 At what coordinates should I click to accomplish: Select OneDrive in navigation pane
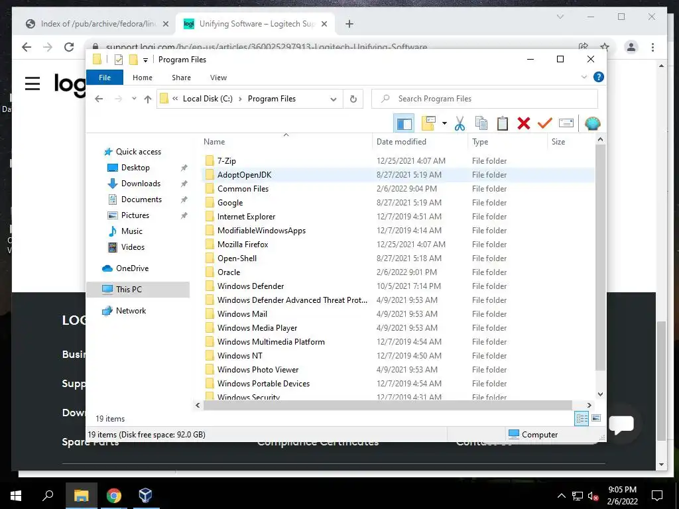[132, 268]
